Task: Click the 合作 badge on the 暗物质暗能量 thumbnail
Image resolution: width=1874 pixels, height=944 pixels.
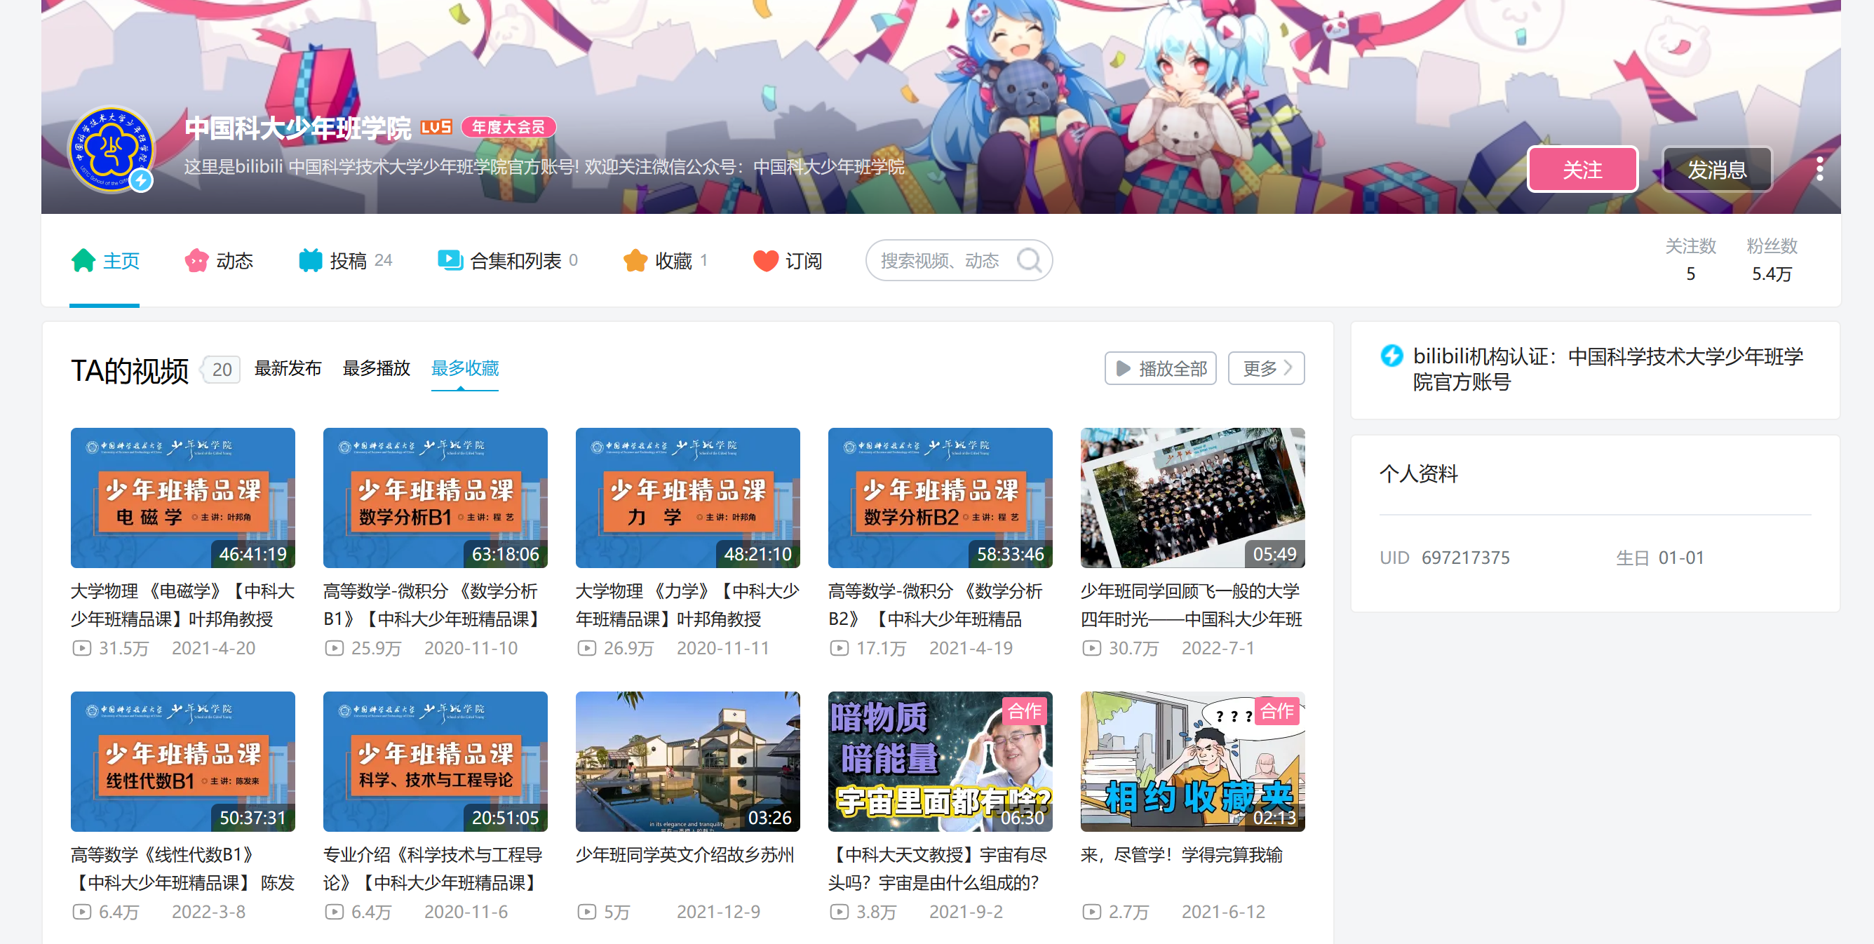Action: (x=1024, y=710)
